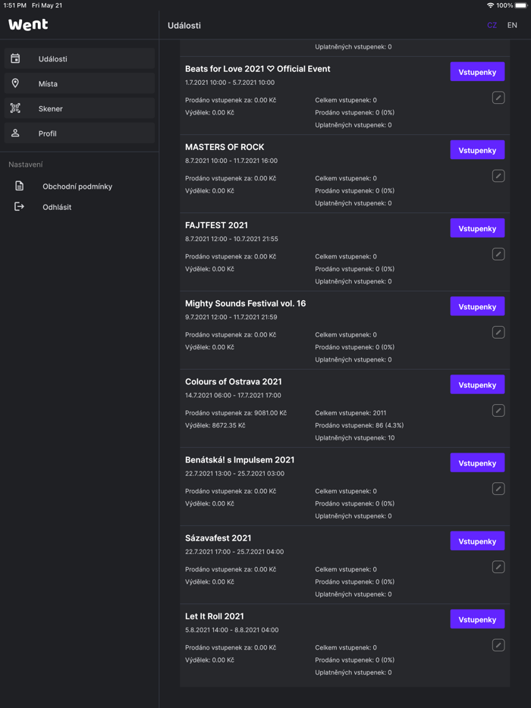
Task: Select CZ language option
Action: click(492, 25)
